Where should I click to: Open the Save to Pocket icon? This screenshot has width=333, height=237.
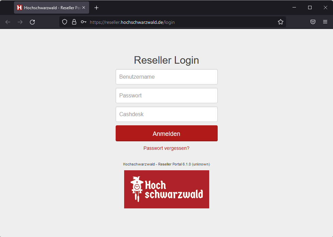(x=313, y=22)
